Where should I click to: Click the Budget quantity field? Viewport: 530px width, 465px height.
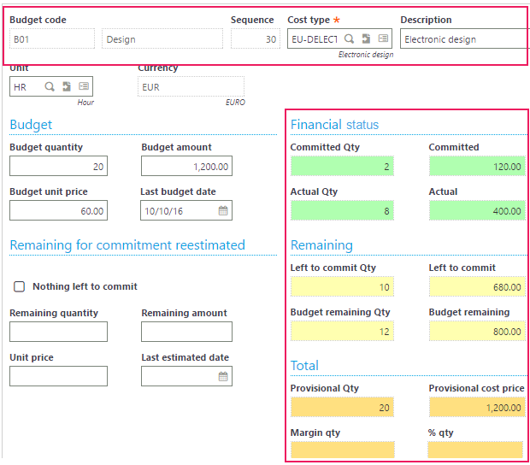point(58,166)
